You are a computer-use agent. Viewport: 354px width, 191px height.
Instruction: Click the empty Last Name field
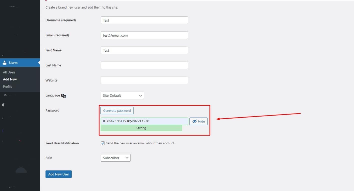coord(144,65)
